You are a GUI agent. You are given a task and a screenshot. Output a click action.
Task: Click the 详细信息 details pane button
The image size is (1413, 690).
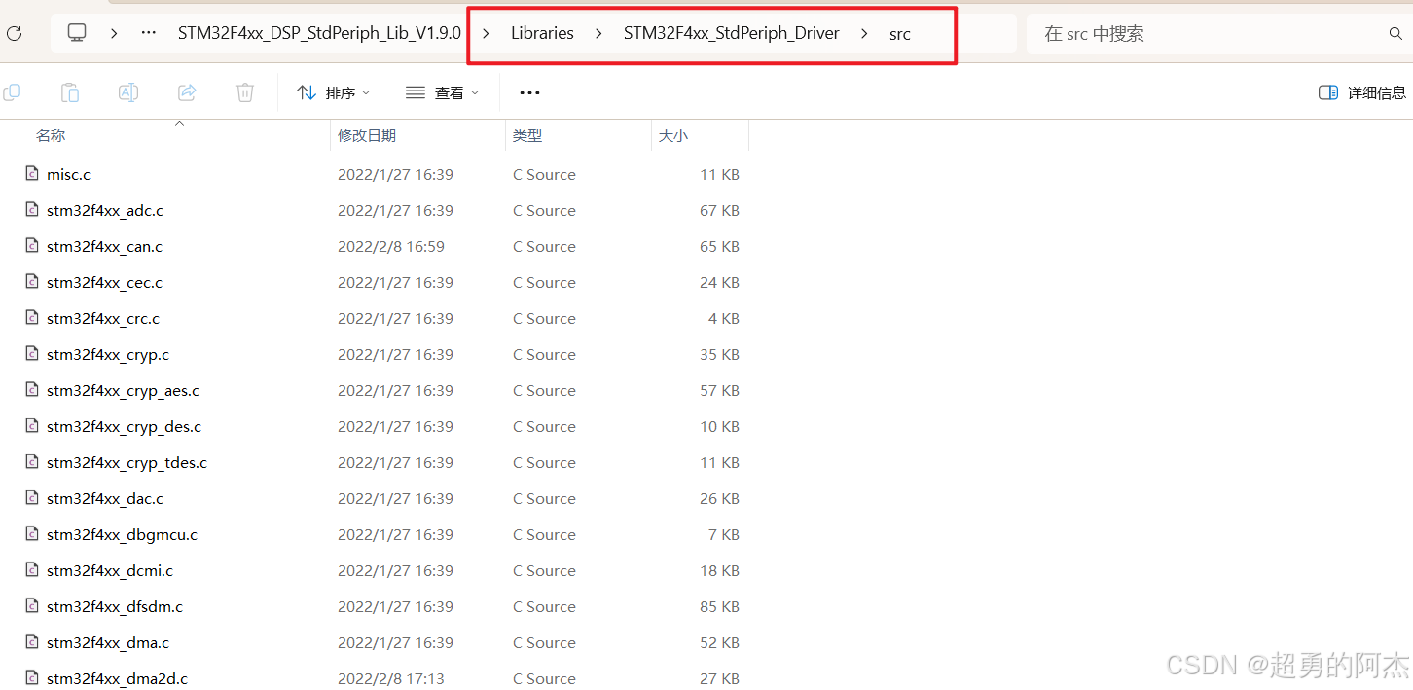[x=1362, y=92]
